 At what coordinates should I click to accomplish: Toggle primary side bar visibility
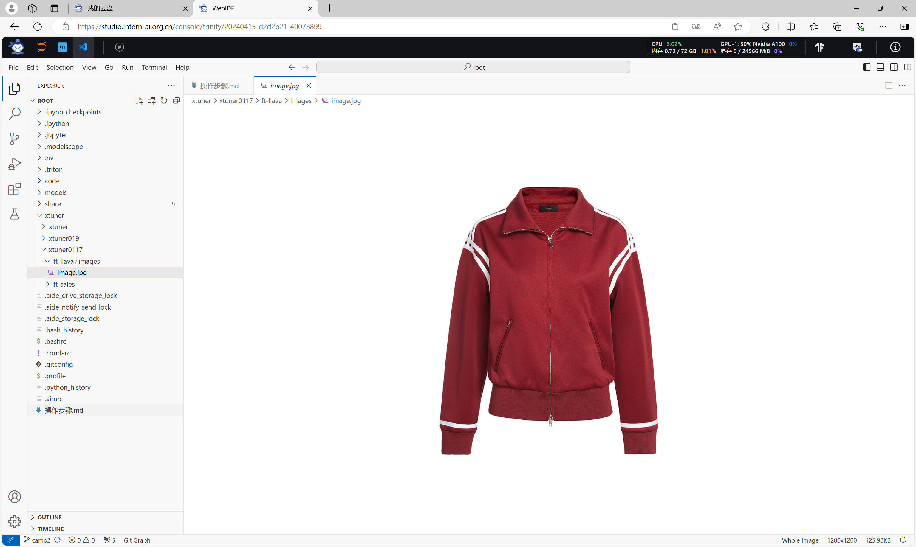click(867, 67)
